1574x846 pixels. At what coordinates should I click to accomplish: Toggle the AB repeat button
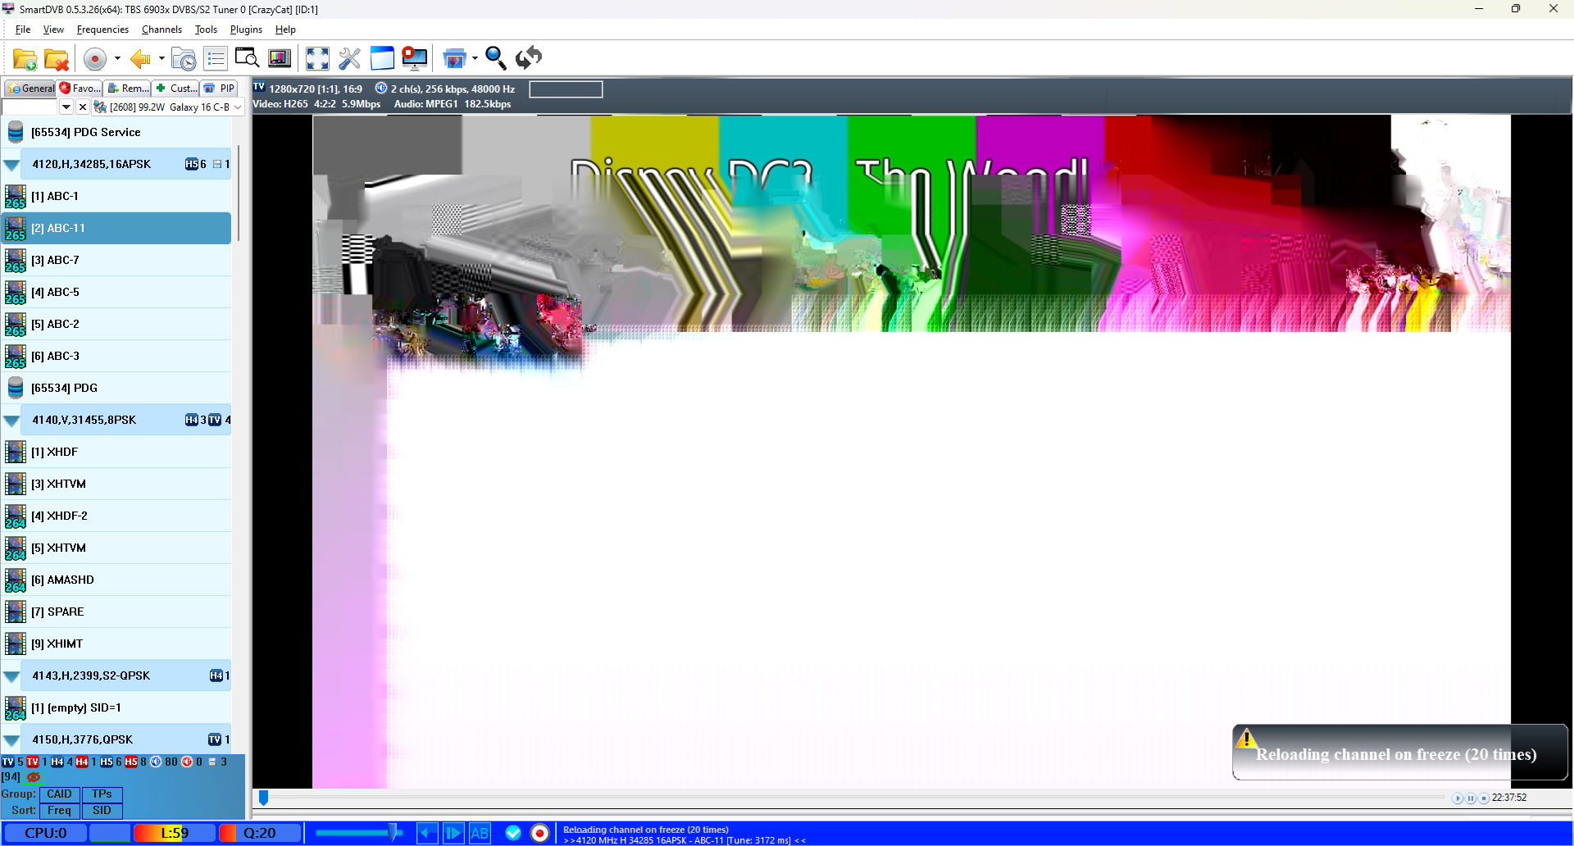[480, 834]
